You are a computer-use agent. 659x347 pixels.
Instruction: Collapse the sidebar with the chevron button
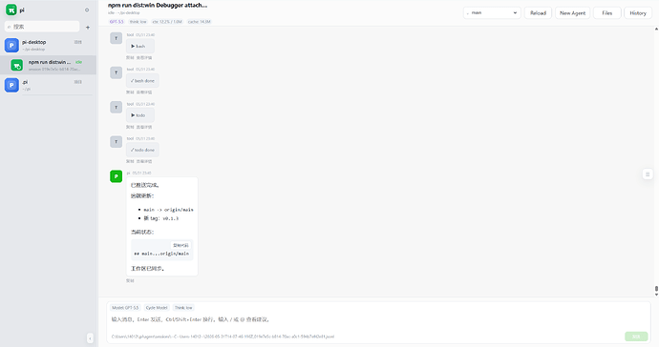90,338
